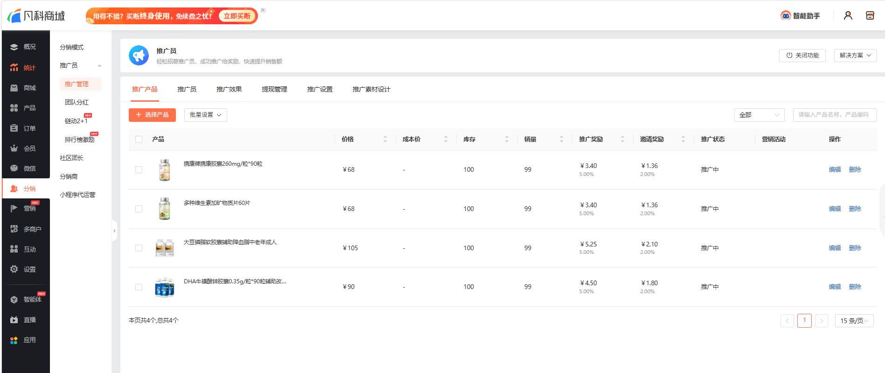
Task: Click 编辑 for the 大豆磷脂软胶囊 product
Action: click(x=835, y=248)
